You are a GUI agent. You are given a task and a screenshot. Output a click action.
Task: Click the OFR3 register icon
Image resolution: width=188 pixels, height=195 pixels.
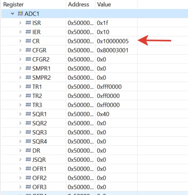point(28,187)
